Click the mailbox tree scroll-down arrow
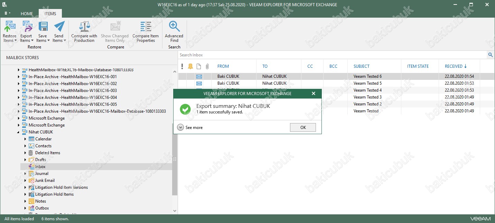The width and height of the screenshot is (495, 223). tap(175, 211)
